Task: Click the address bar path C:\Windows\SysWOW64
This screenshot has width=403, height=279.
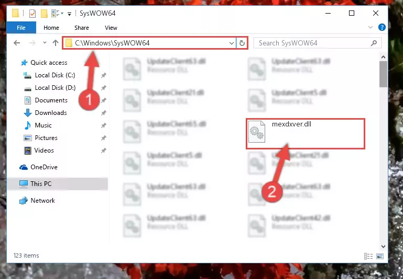Action: 112,43
